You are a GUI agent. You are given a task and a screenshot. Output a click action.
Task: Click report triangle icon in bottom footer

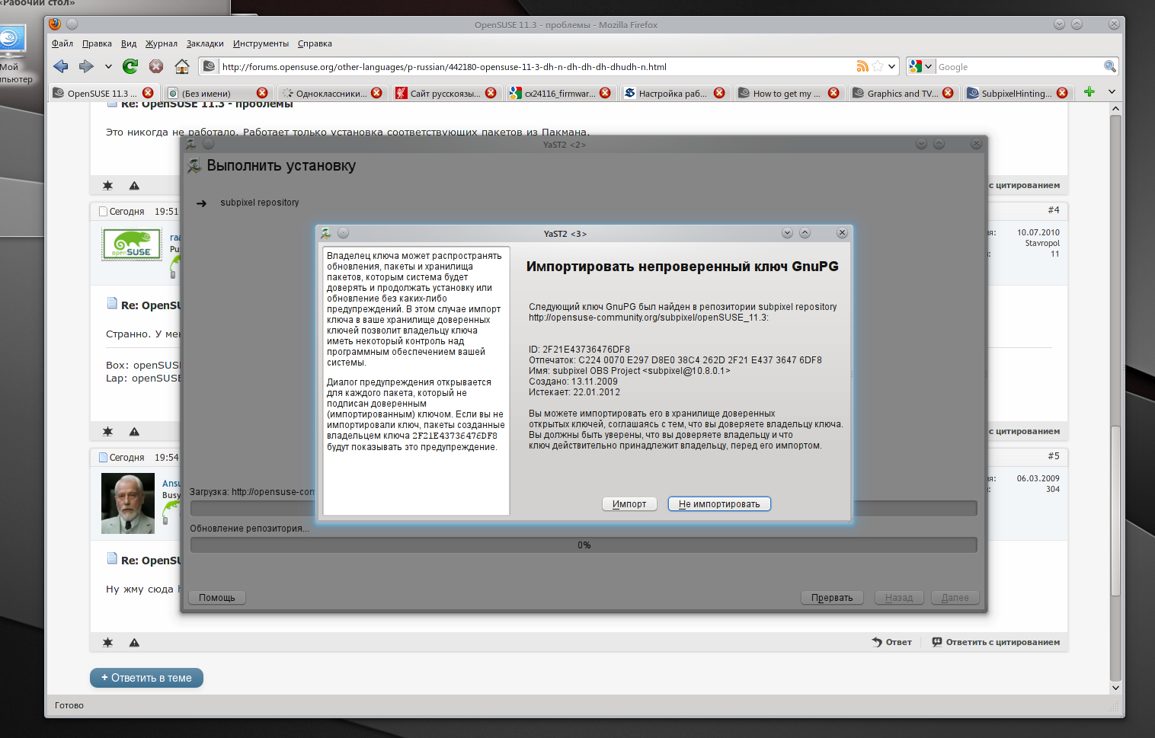click(x=134, y=642)
